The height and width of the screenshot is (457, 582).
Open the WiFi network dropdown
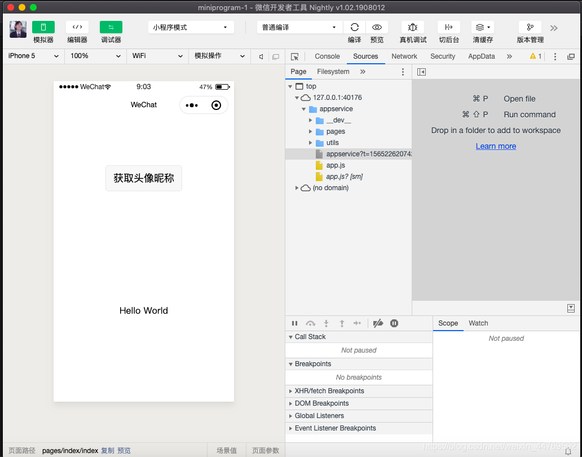tap(157, 56)
